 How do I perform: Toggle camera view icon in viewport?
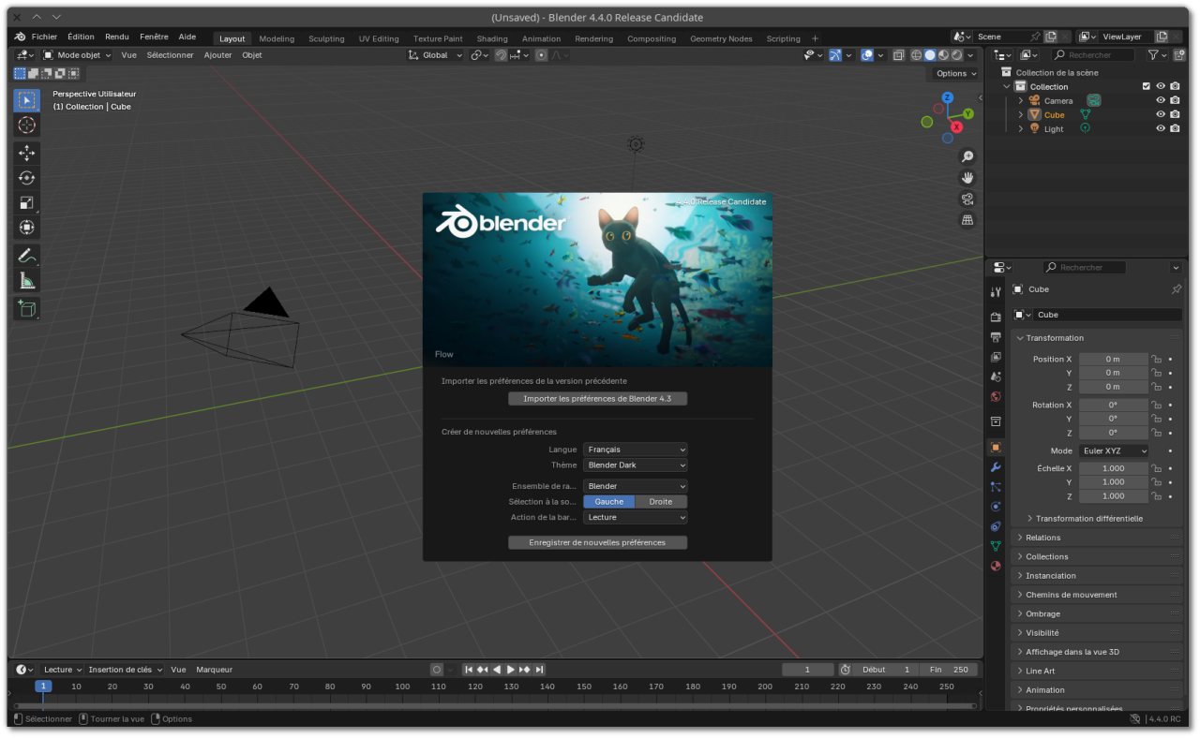[x=967, y=199]
